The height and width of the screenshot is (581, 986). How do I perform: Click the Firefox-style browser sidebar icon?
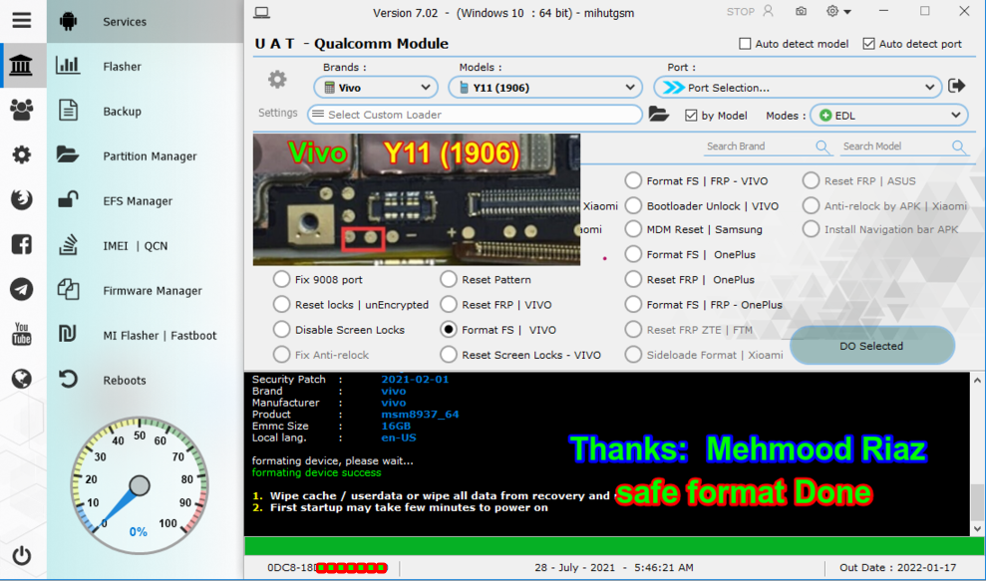[x=21, y=199]
